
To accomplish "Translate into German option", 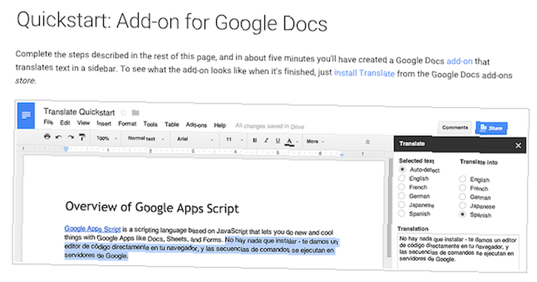I will click(x=463, y=197).
